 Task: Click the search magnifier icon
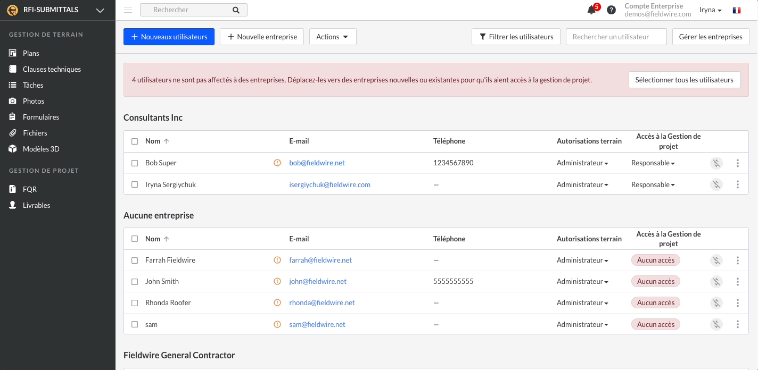[236, 10]
